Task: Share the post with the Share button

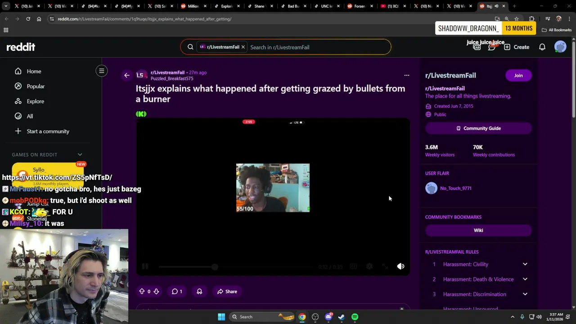Action: tap(227, 292)
